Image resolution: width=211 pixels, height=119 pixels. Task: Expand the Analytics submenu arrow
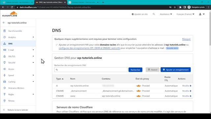pos(33,37)
